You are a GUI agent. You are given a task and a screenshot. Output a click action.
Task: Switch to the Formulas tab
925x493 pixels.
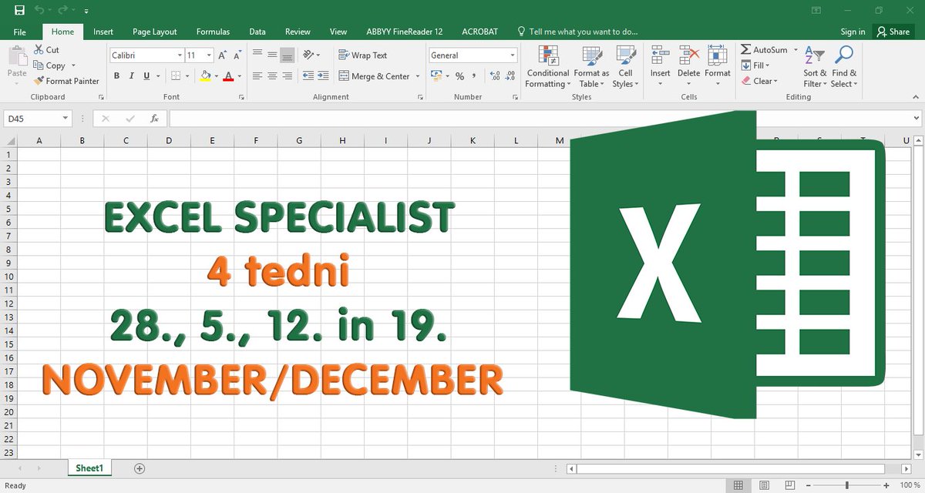pyautogui.click(x=213, y=32)
